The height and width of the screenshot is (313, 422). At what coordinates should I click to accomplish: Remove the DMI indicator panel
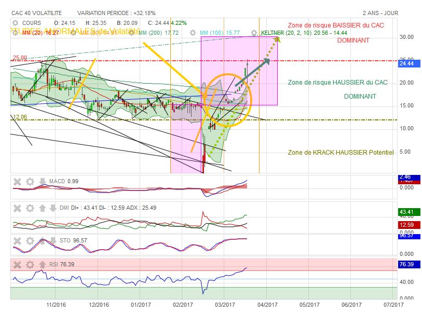coord(17,208)
